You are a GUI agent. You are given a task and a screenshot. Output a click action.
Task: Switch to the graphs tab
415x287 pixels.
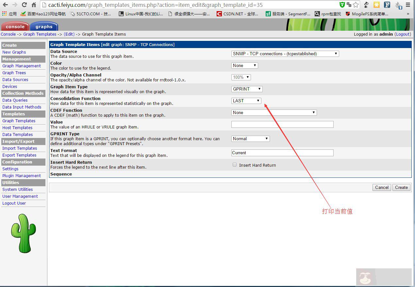tap(44, 26)
